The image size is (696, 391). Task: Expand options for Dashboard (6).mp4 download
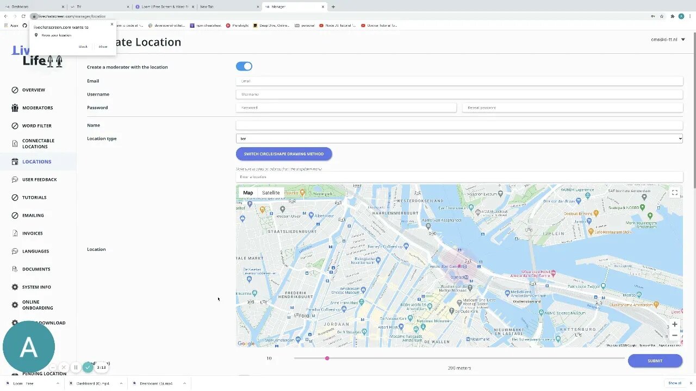[x=121, y=383]
